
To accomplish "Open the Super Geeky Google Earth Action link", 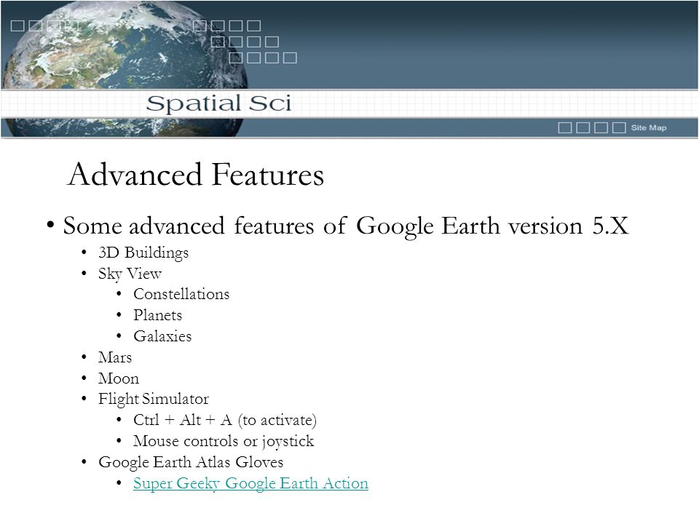I will point(250,483).
